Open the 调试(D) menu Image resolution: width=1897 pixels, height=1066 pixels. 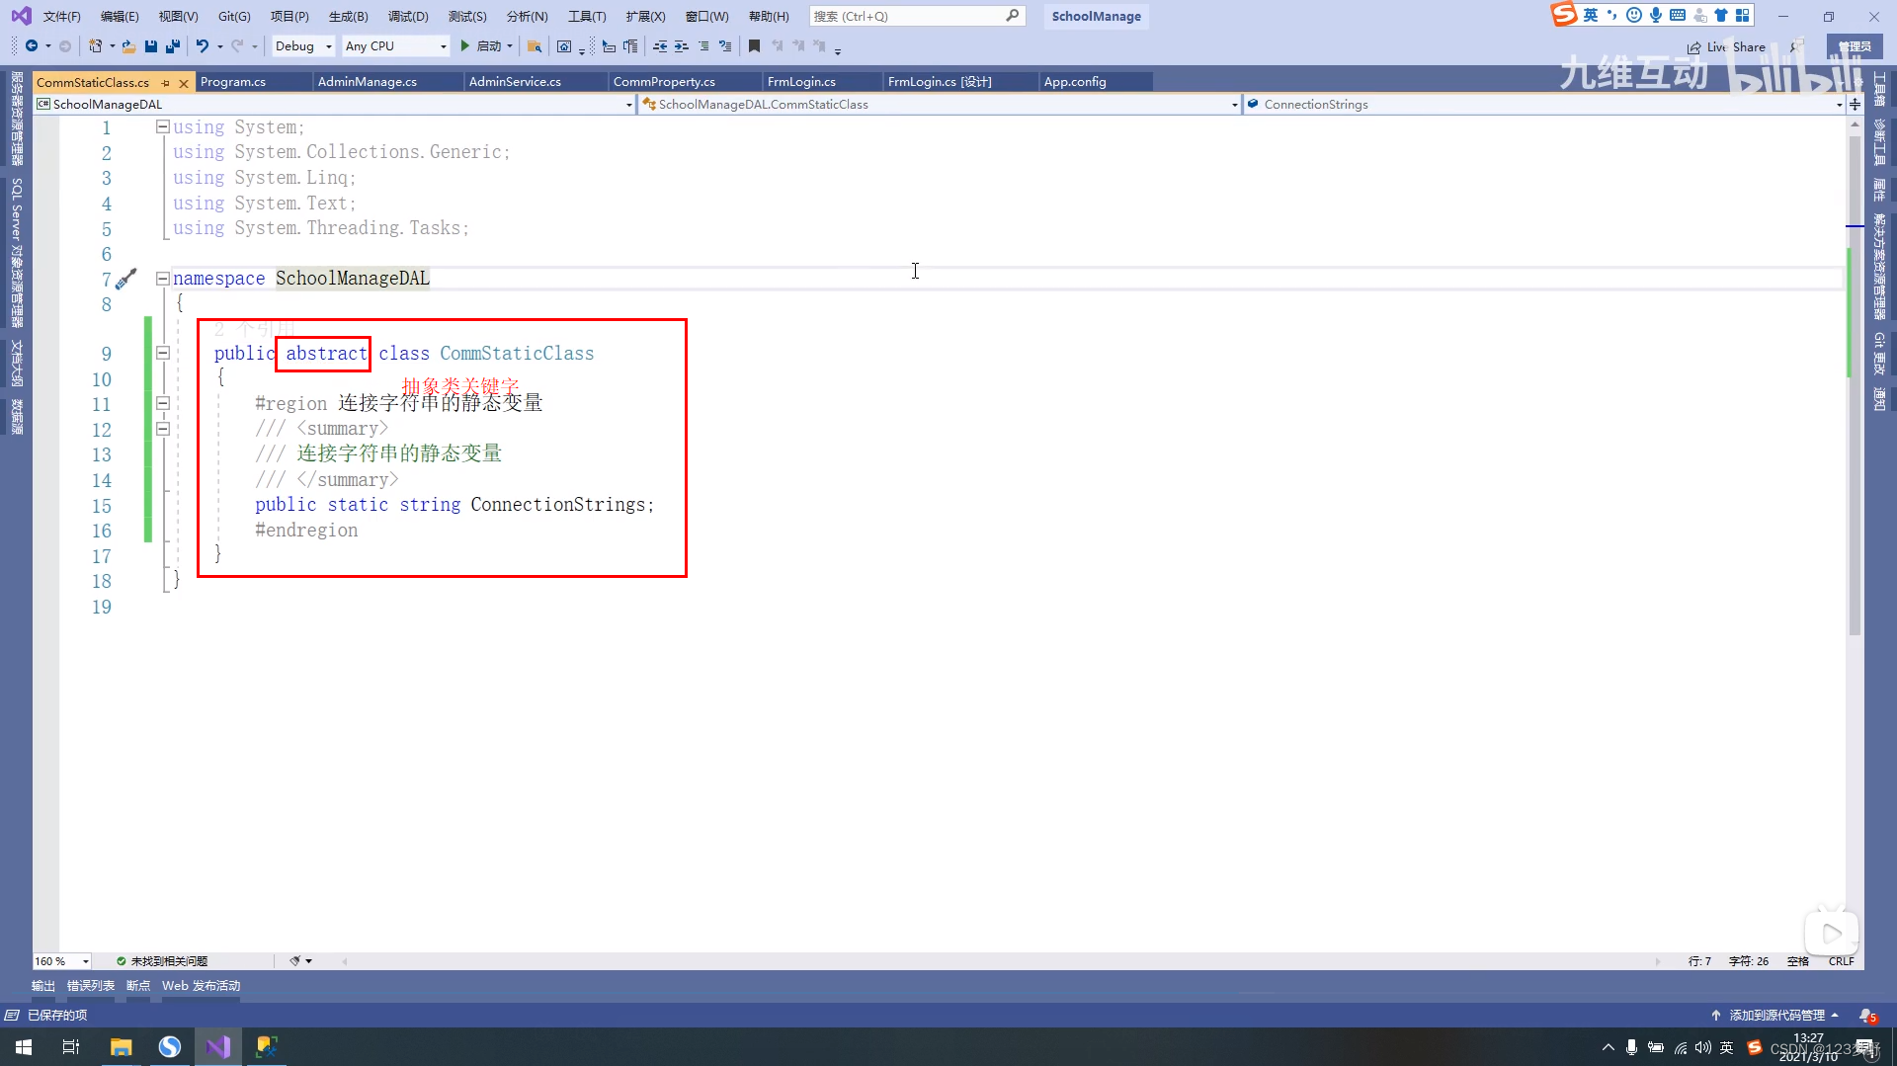[x=408, y=16]
